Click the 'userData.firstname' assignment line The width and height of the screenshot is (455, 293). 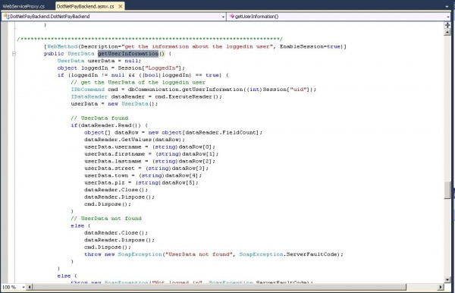pos(151,154)
